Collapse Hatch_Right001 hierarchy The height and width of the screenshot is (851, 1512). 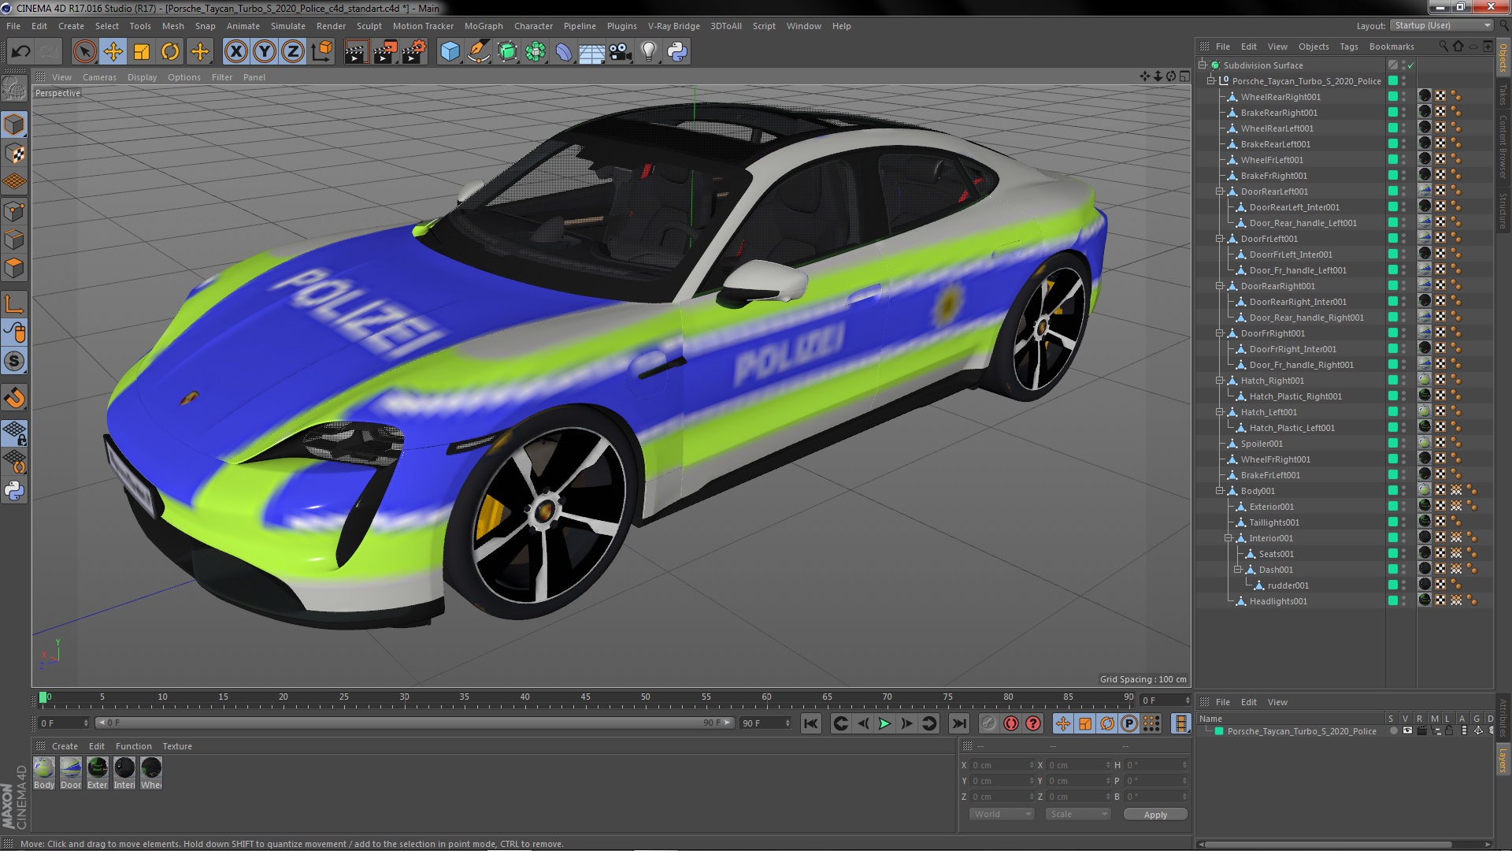[1220, 381]
